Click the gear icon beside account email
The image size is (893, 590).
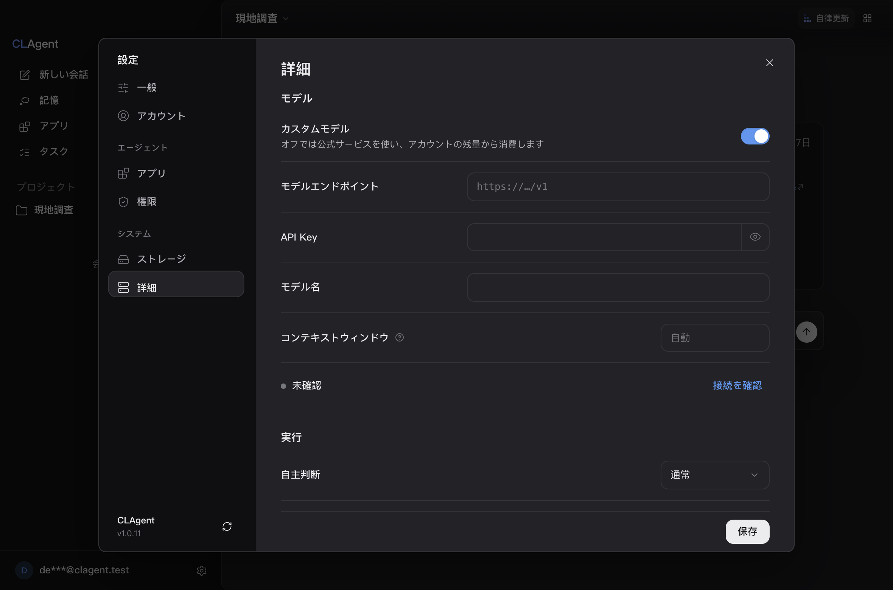[x=201, y=570]
